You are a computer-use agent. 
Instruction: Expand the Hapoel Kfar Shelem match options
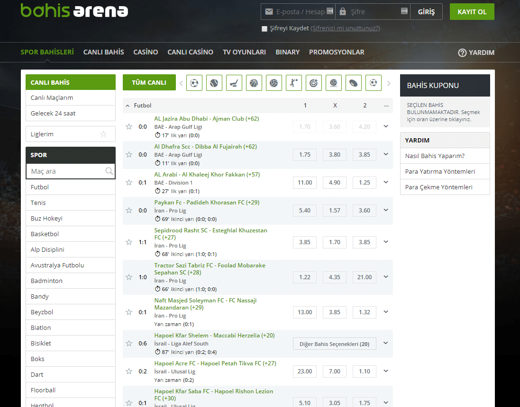386,344
